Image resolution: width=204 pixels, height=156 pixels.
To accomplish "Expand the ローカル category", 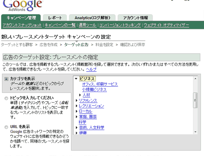I will [x=77, y=111].
